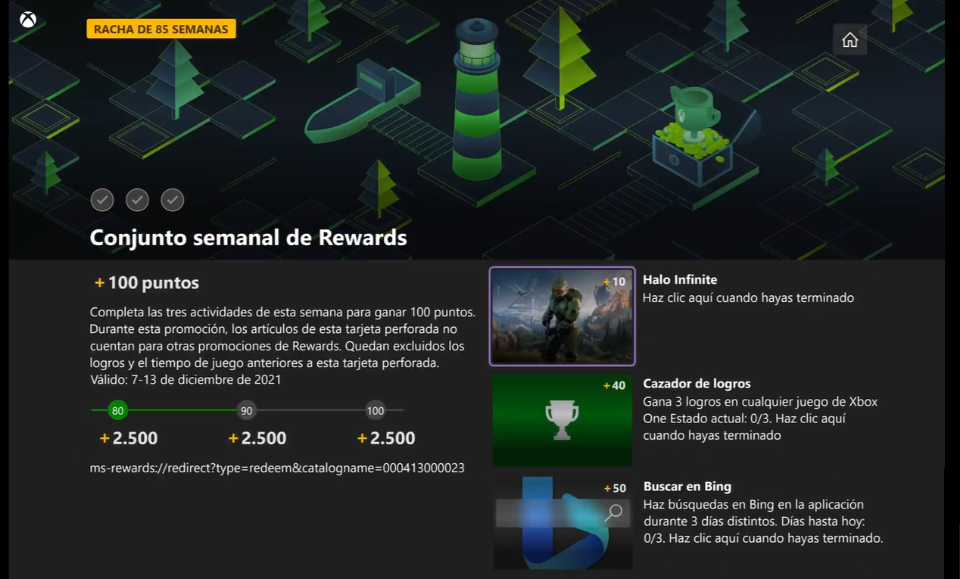Open the Buscar en Bing title
This screenshot has height=579, width=960.
point(687,487)
